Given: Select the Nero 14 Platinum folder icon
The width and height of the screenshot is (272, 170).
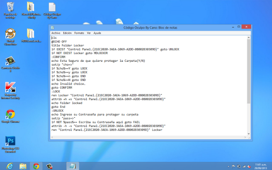Looking at the screenshot, I should click(31, 10).
